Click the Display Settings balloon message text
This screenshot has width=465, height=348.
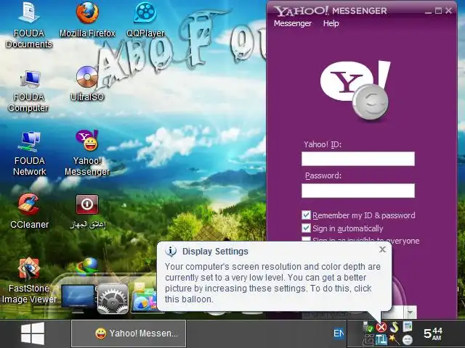pos(272,283)
